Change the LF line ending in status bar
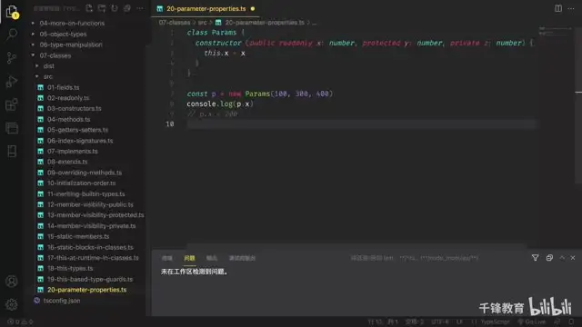The width and height of the screenshot is (582, 327). pos(460,322)
